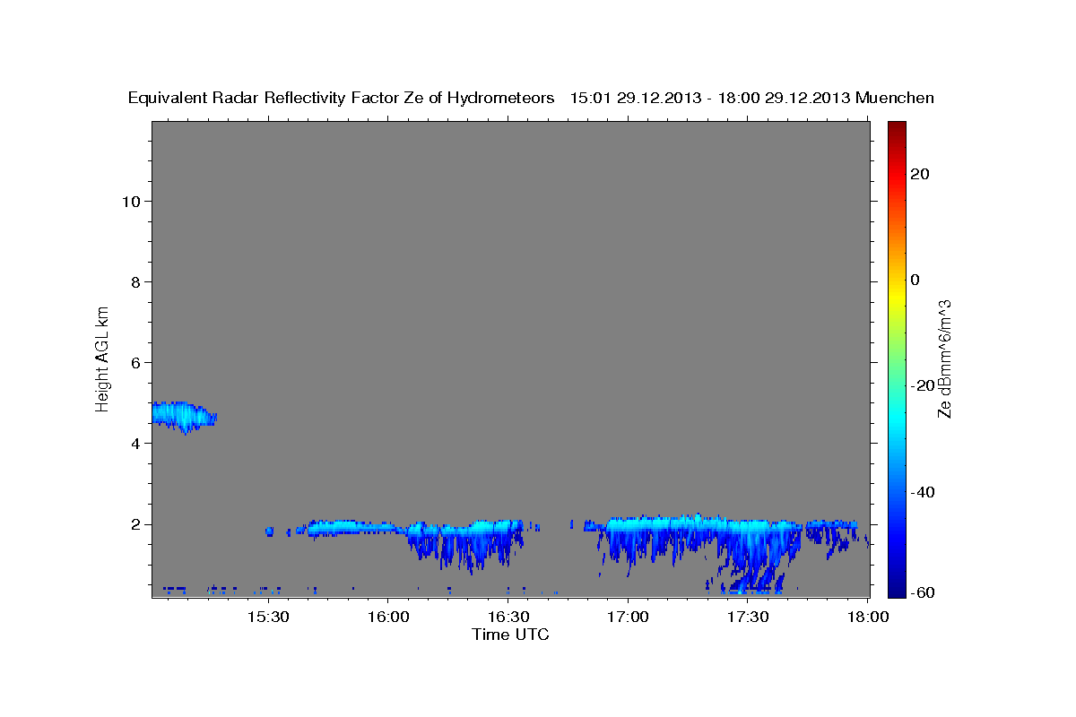Click the colorbar value -40
This screenshot has height=717, width=1076.
(921, 491)
